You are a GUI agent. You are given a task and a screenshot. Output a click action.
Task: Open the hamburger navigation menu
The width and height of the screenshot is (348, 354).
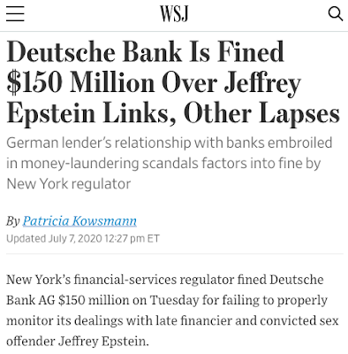coord(15,13)
